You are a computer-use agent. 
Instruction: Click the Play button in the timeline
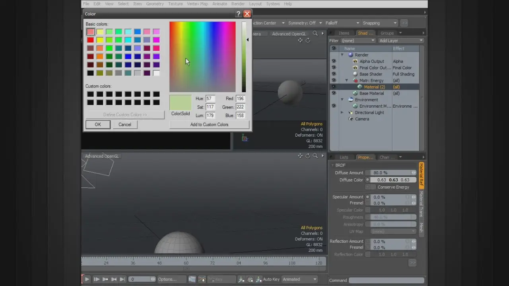tap(87, 279)
